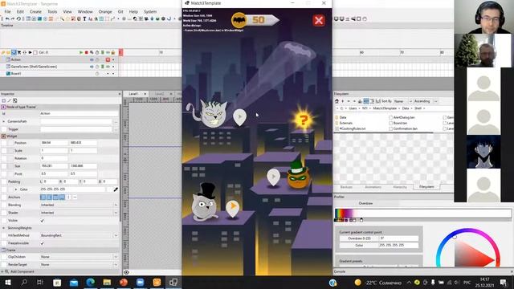Select the GameScreen [Shell/GameScreen] row
This screenshot has height=289, width=514.
34,67
